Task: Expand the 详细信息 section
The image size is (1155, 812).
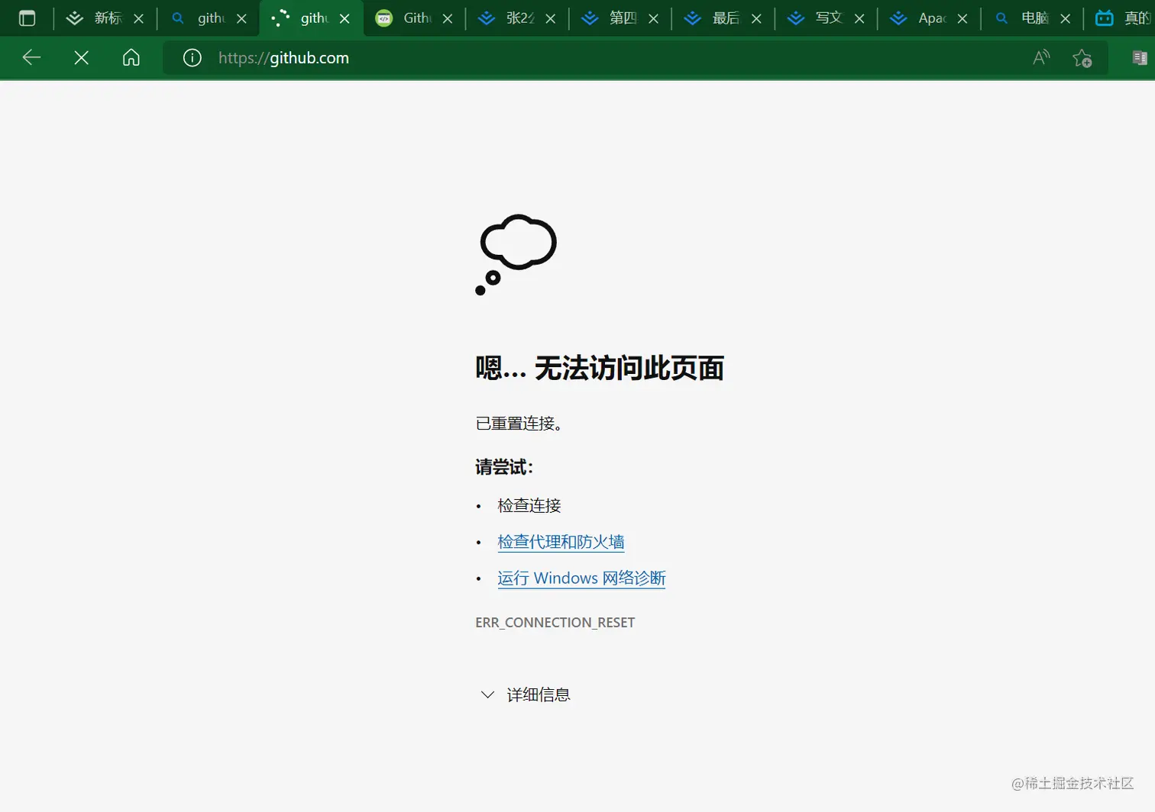Action: click(538, 694)
